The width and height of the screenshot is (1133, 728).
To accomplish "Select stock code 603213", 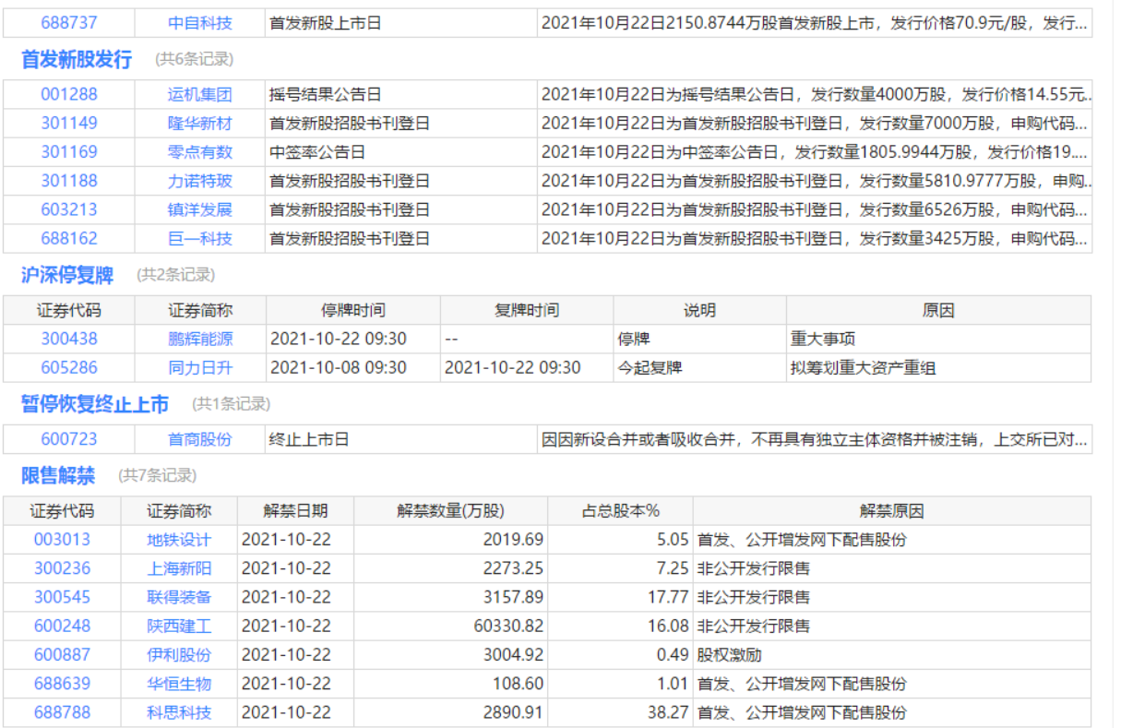I will click(68, 209).
